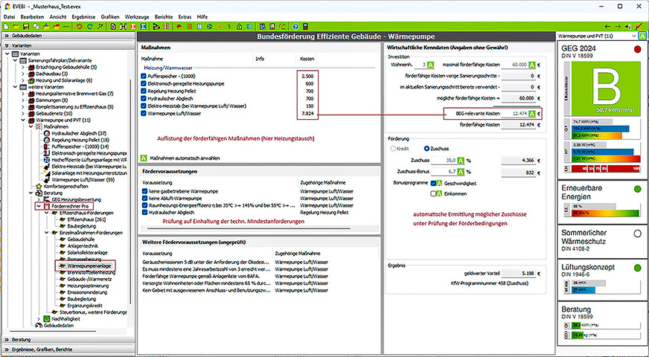Click the dark calculator icon in toolbar
649x357 pixels.
[305, 27]
